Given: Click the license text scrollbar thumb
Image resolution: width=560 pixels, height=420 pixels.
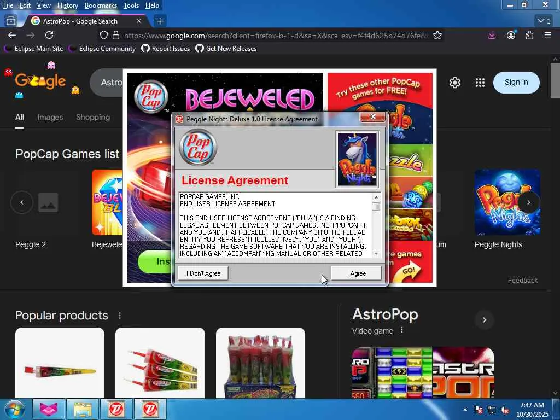Looking at the screenshot, I should coord(376,206).
